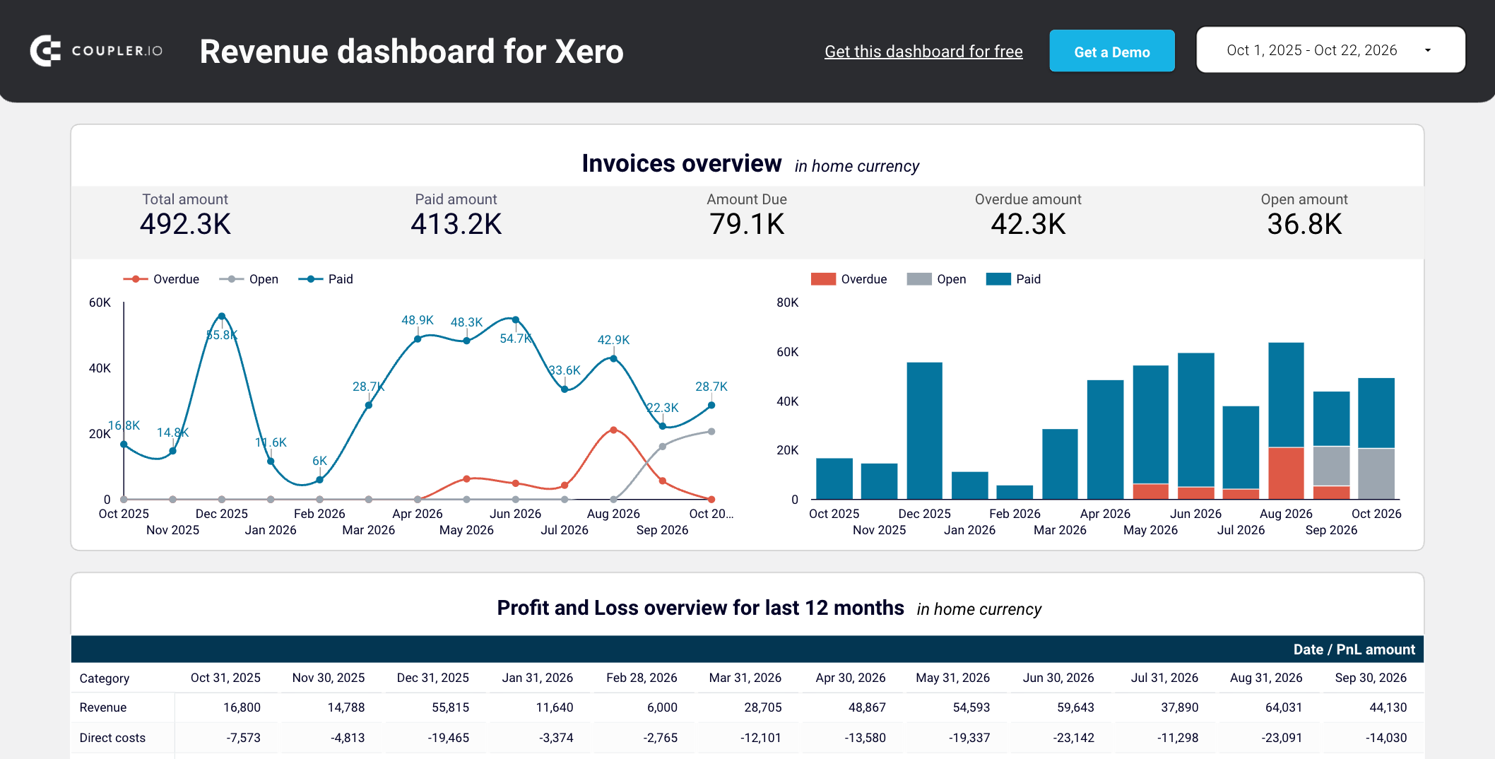1495x759 pixels.
Task: Click the Open gray swatch in bar chart legend
Action: click(x=919, y=279)
